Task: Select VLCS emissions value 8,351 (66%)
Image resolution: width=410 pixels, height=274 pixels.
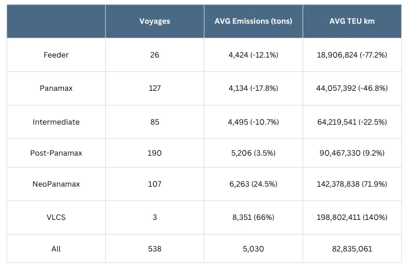Action: pyautogui.click(x=253, y=217)
